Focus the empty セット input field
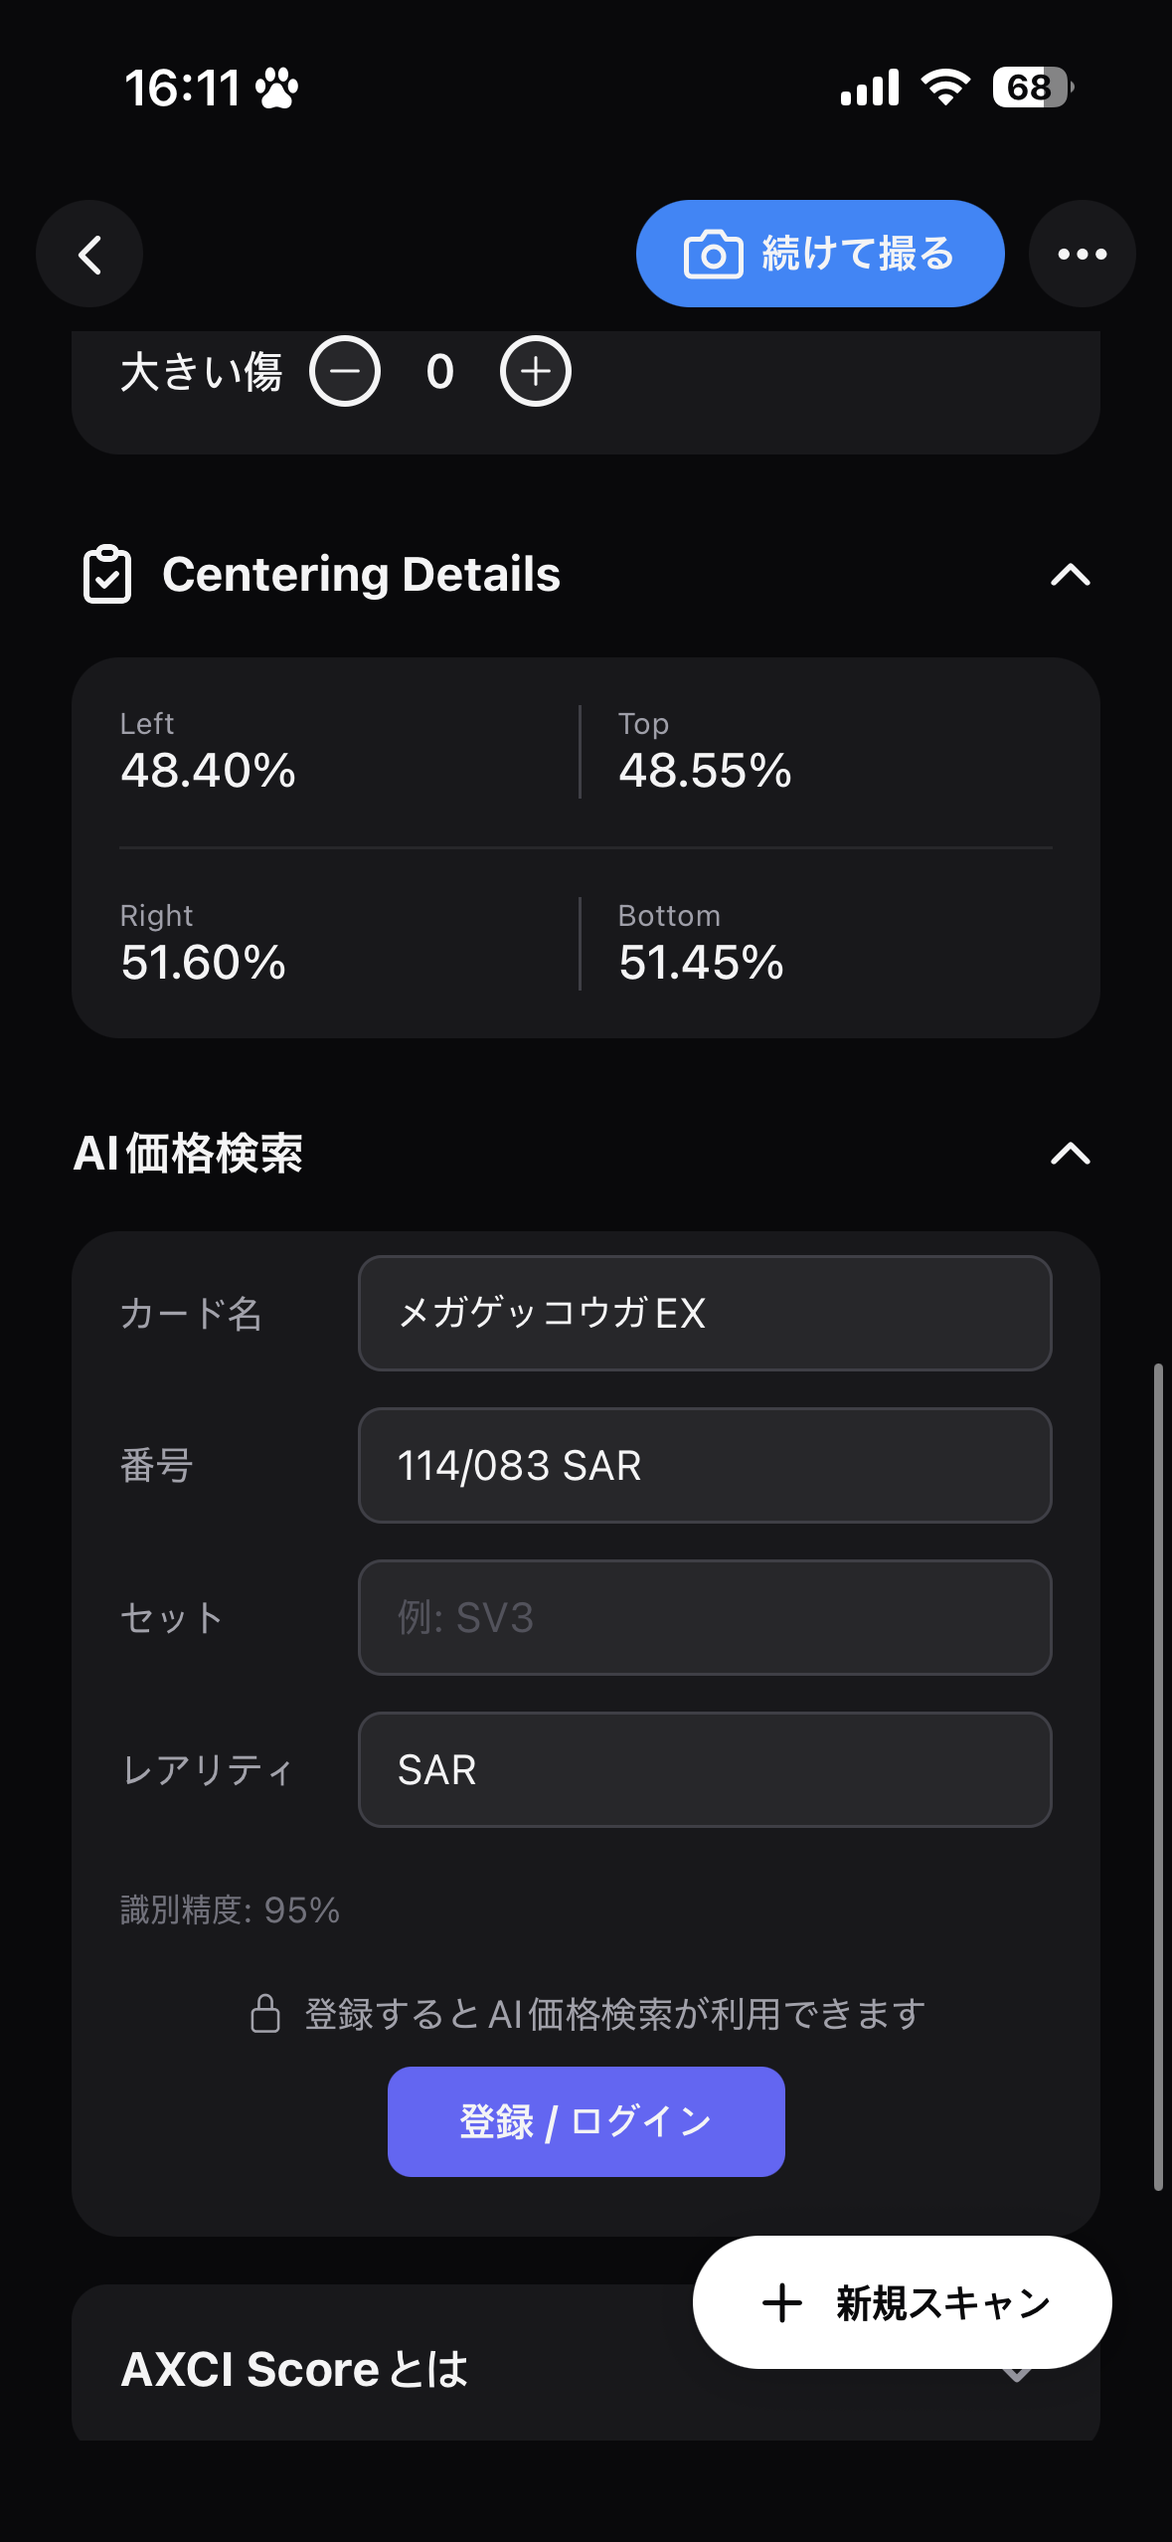1172x2542 pixels. point(705,1617)
